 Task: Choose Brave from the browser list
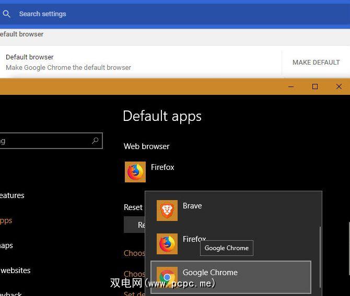pyautogui.click(x=192, y=206)
